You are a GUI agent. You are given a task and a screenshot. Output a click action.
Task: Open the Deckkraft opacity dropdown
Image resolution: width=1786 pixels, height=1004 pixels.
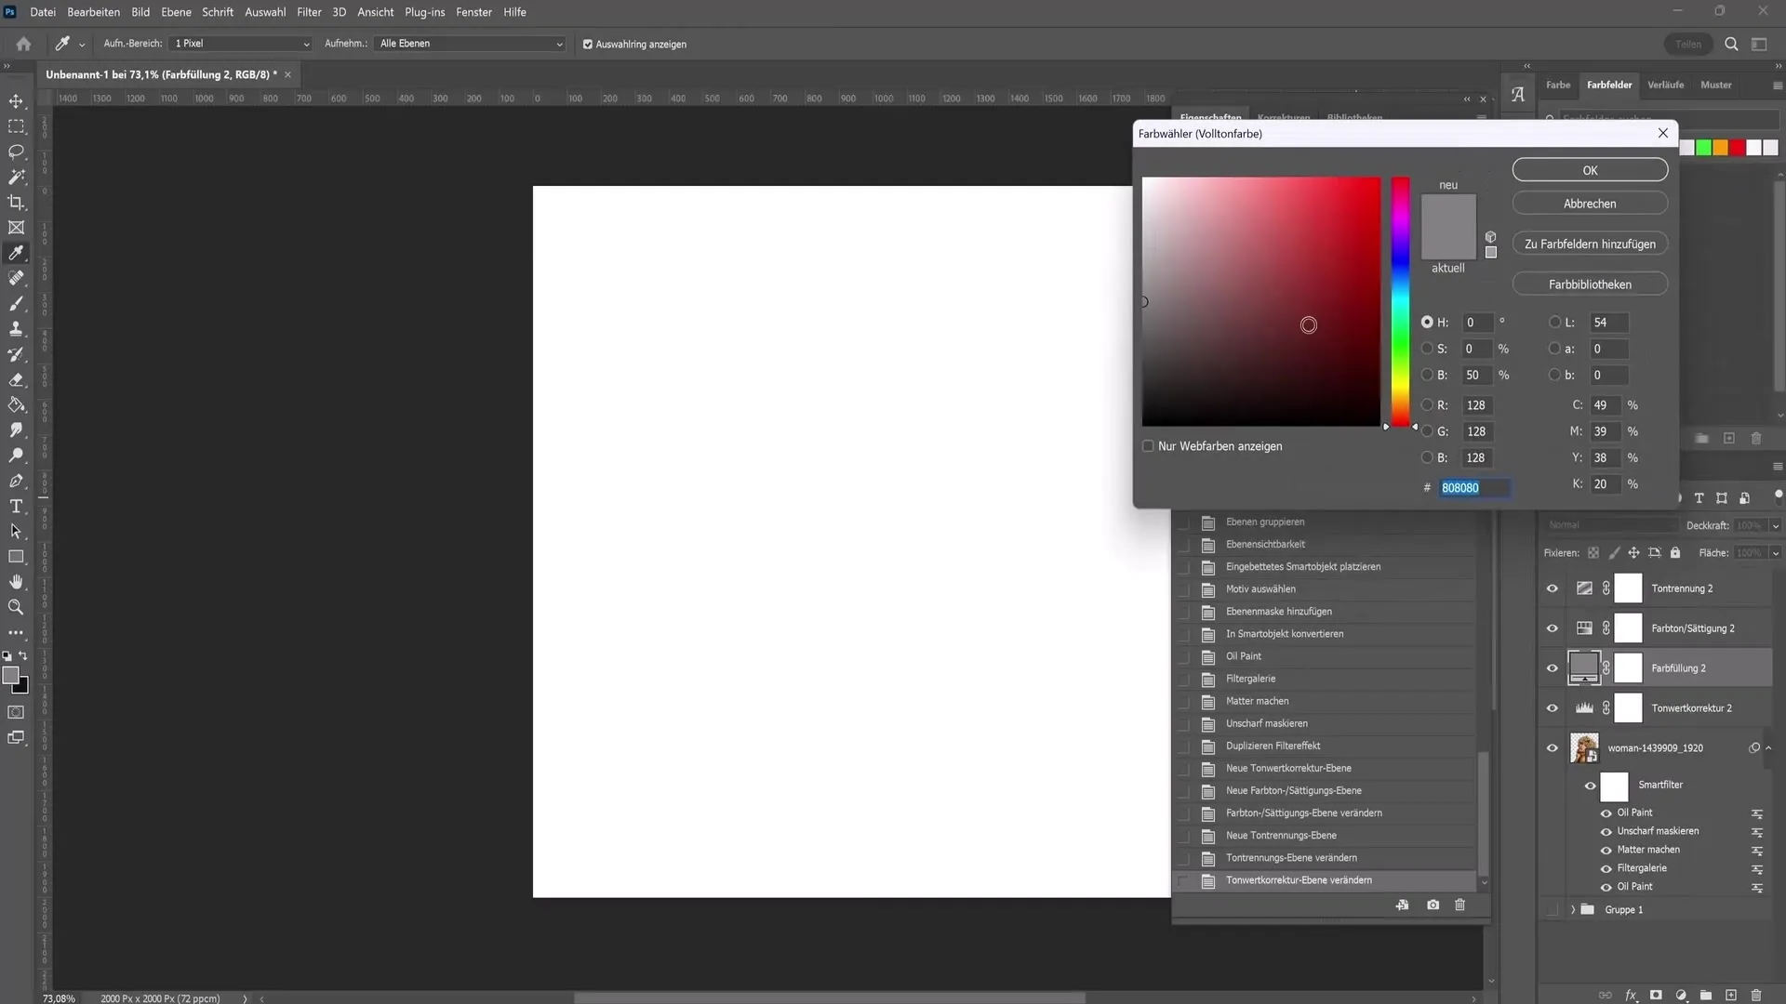tap(1775, 526)
